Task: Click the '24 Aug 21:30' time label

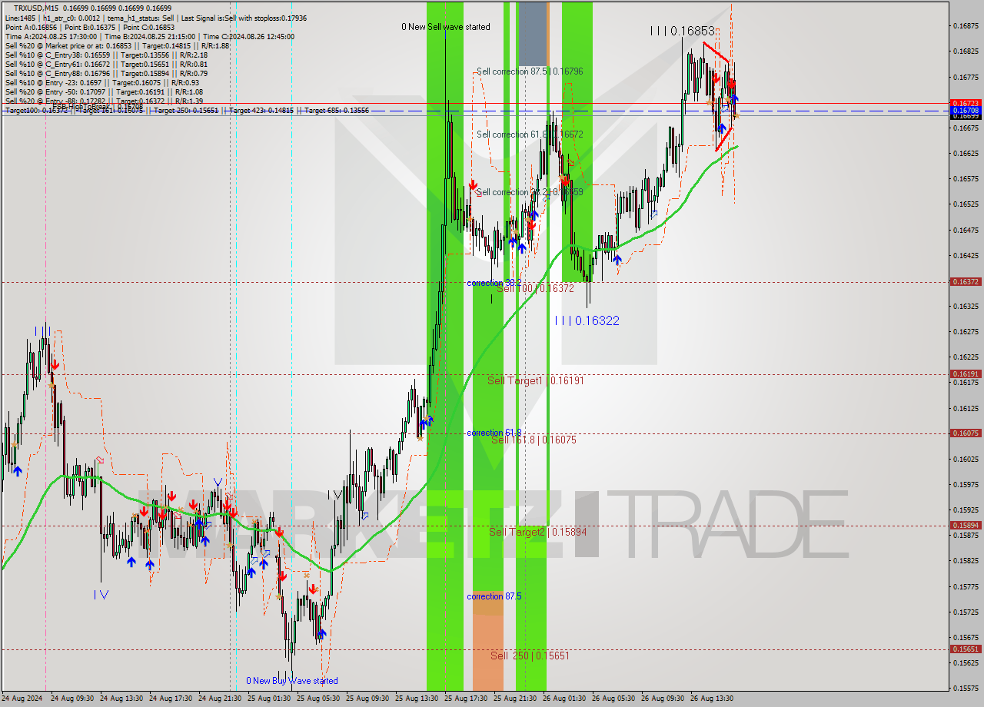Action: [220, 699]
